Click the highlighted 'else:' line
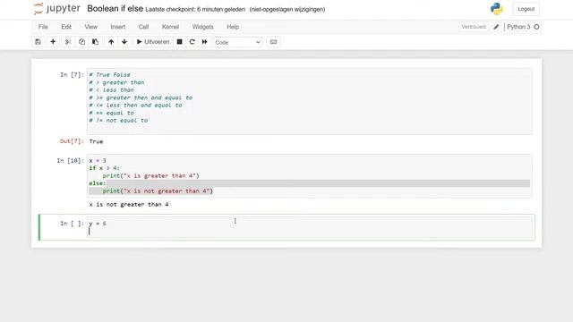 point(98,183)
